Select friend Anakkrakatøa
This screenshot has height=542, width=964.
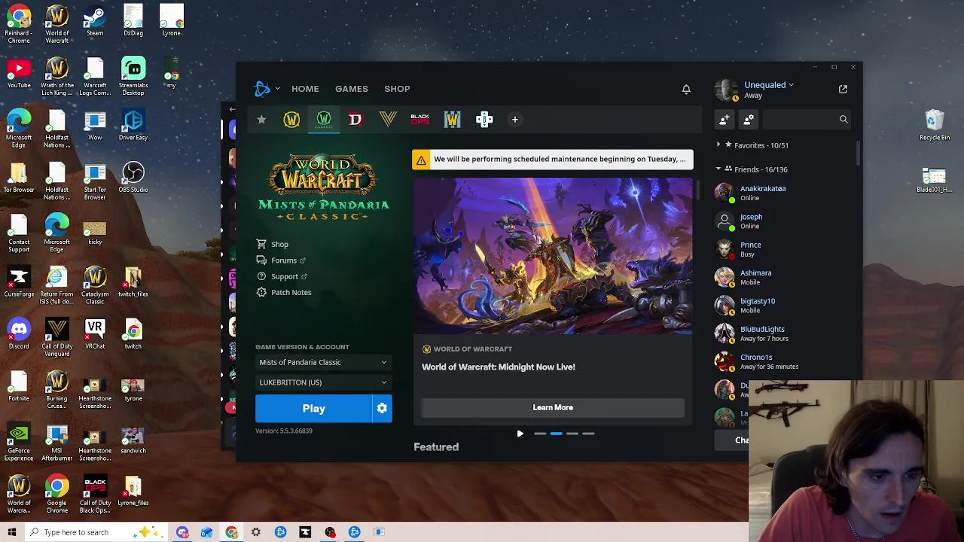coord(783,193)
